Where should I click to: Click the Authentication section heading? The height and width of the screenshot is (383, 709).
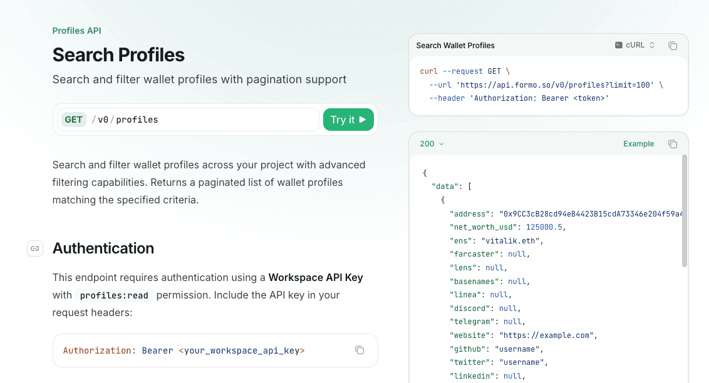click(103, 248)
